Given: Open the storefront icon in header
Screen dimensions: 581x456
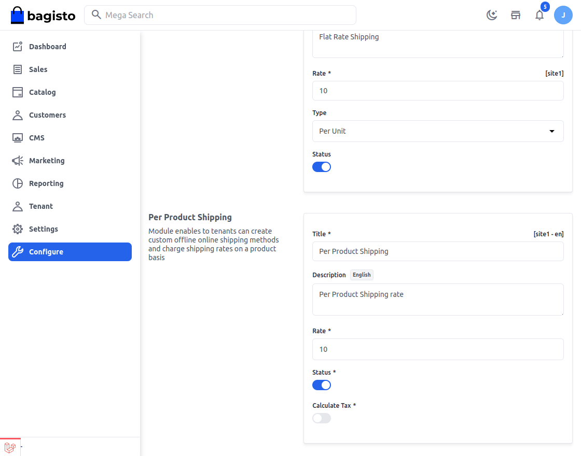Looking at the screenshot, I should 516,15.
